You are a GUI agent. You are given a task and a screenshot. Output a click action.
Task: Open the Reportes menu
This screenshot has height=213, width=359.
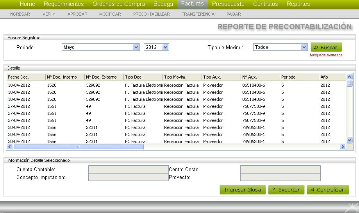point(298,4)
